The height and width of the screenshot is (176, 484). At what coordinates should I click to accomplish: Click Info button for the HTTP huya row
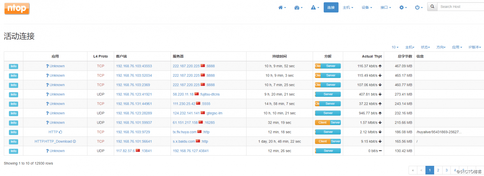[x=14, y=132]
